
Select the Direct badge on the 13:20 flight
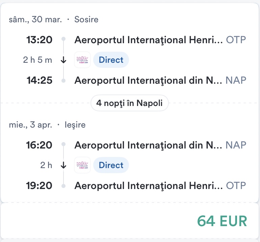tap(111, 60)
